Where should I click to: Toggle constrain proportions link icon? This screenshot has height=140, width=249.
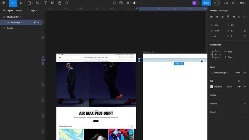245,31
